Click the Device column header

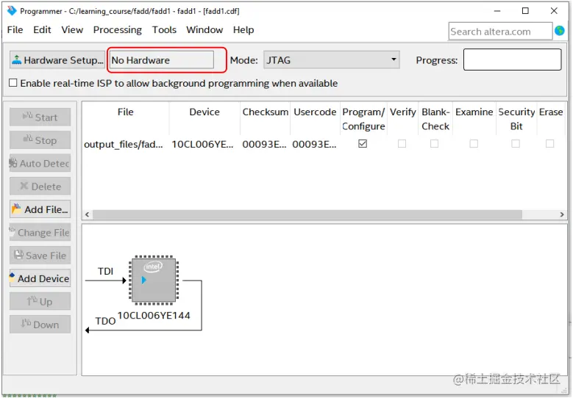[x=204, y=112]
